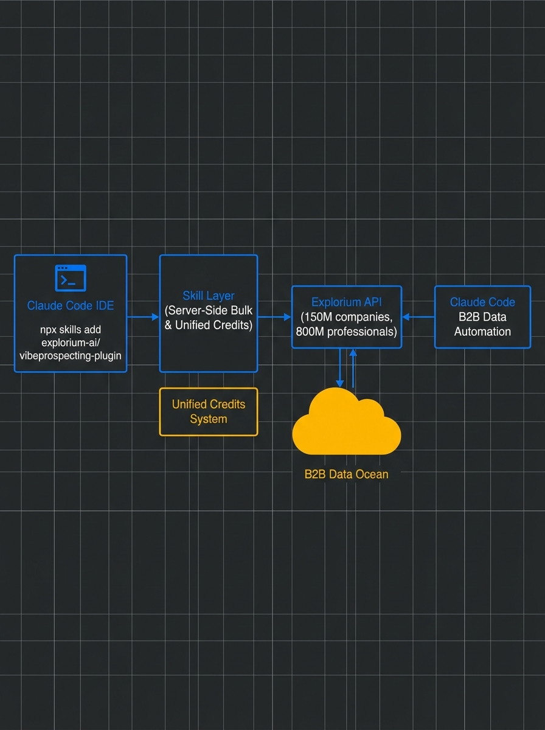Click the npx skills add command text

71,343
